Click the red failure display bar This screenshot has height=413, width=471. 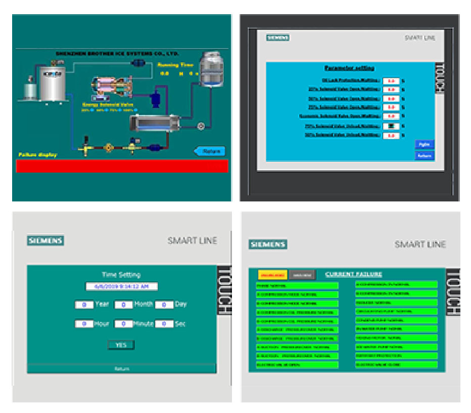pyautogui.click(x=122, y=167)
